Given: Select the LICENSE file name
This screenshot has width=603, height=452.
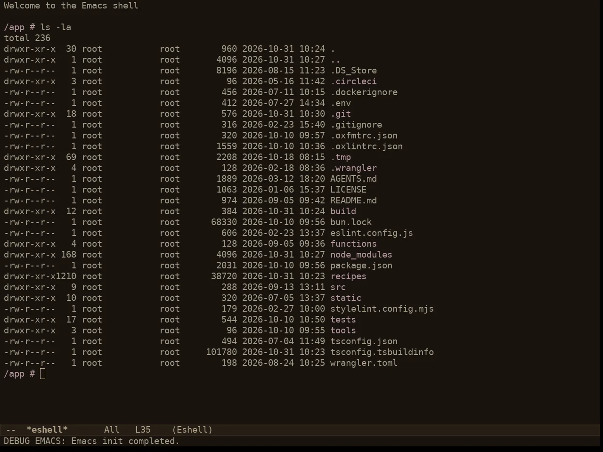Looking at the screenshot, I should tap(348, 190).
